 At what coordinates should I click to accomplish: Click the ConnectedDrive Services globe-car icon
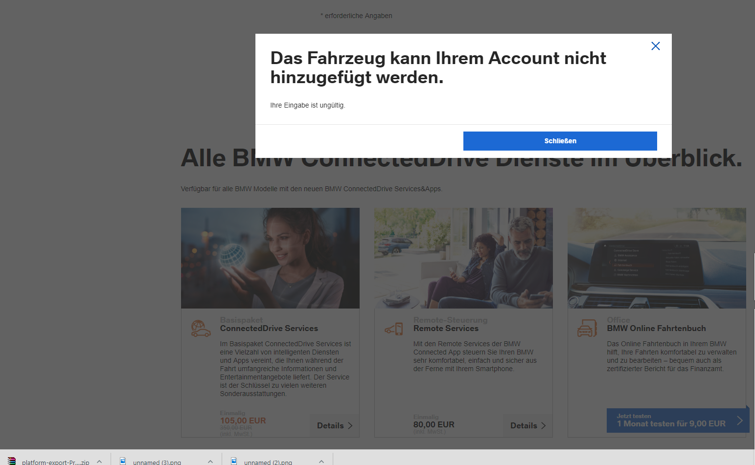(x=201, y=328)
